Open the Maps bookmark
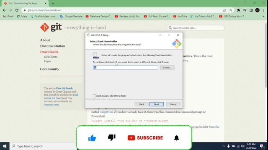268x150 pixels. pos(22,16)
